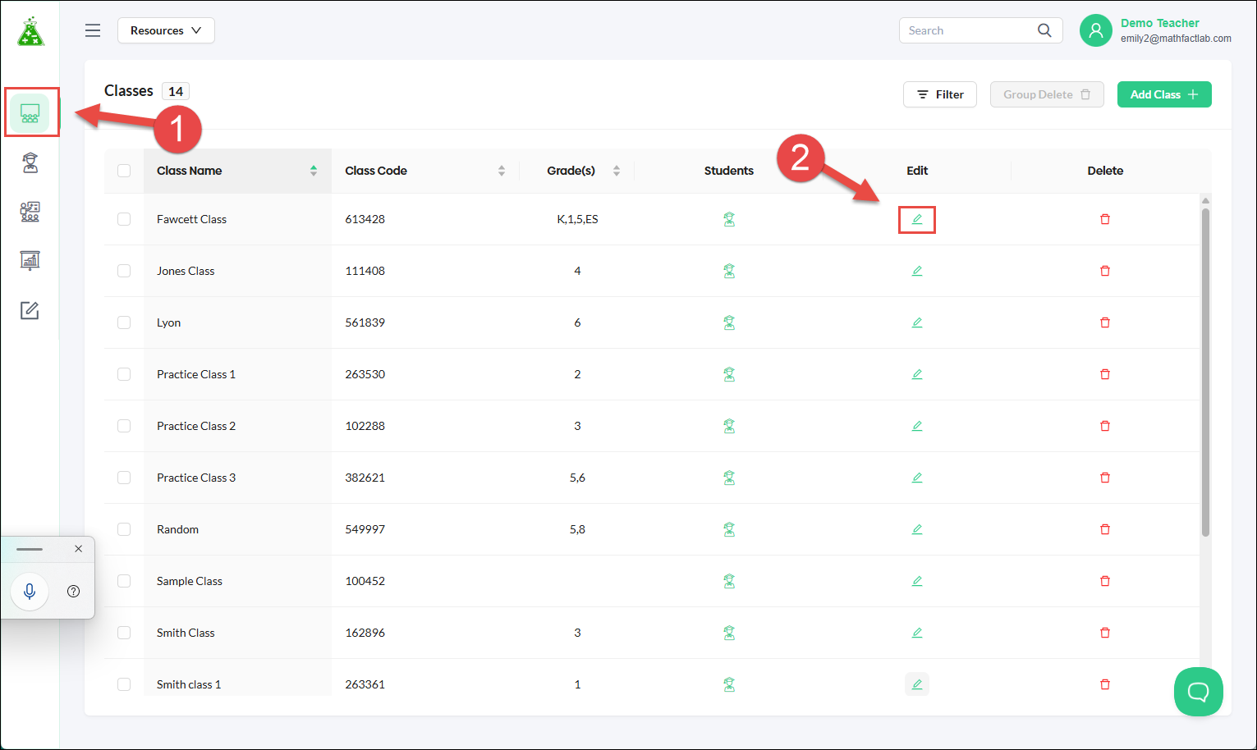Viewport: 1257px width, 750px height.
Task: Click the vertical table scrollbar
Action: pyautogui.click(x=1205, y=372)
